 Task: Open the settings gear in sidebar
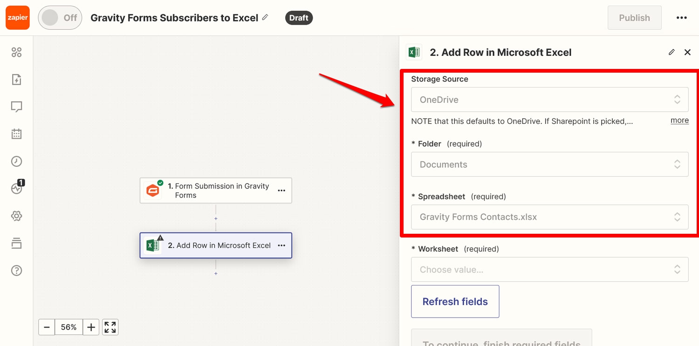(17, 216)
